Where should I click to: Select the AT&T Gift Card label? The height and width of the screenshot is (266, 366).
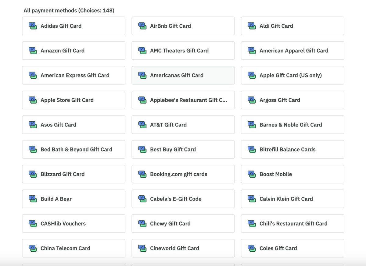(x=168, y=125)
